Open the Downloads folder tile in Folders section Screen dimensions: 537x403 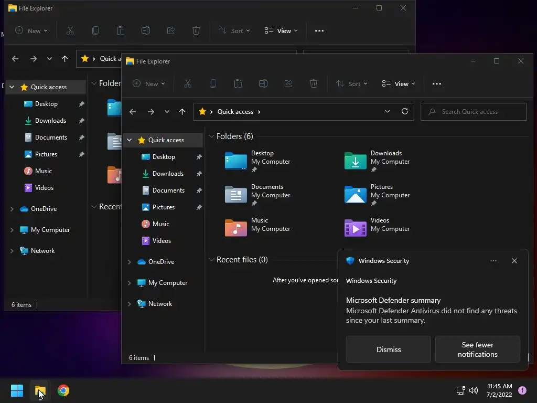[x=378, y=161]
